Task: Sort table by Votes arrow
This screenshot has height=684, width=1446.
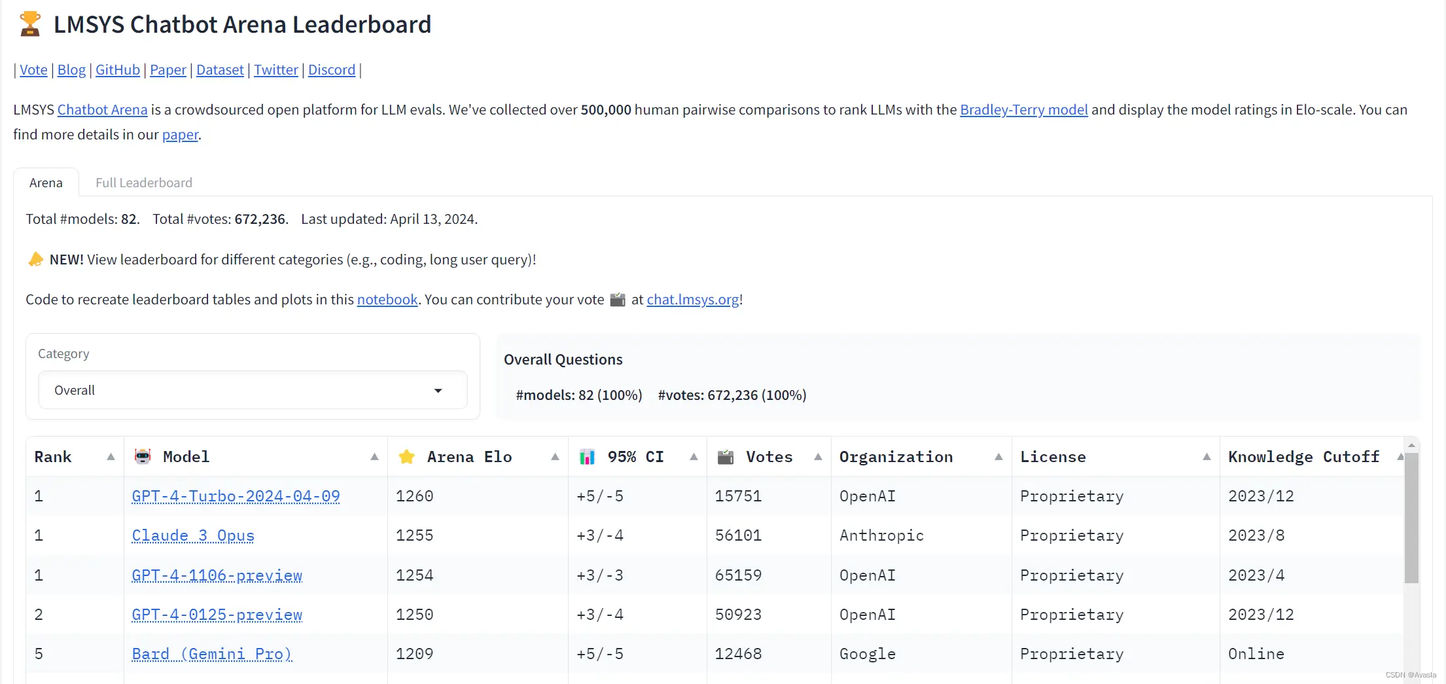Action: click(x=818, y=457)
